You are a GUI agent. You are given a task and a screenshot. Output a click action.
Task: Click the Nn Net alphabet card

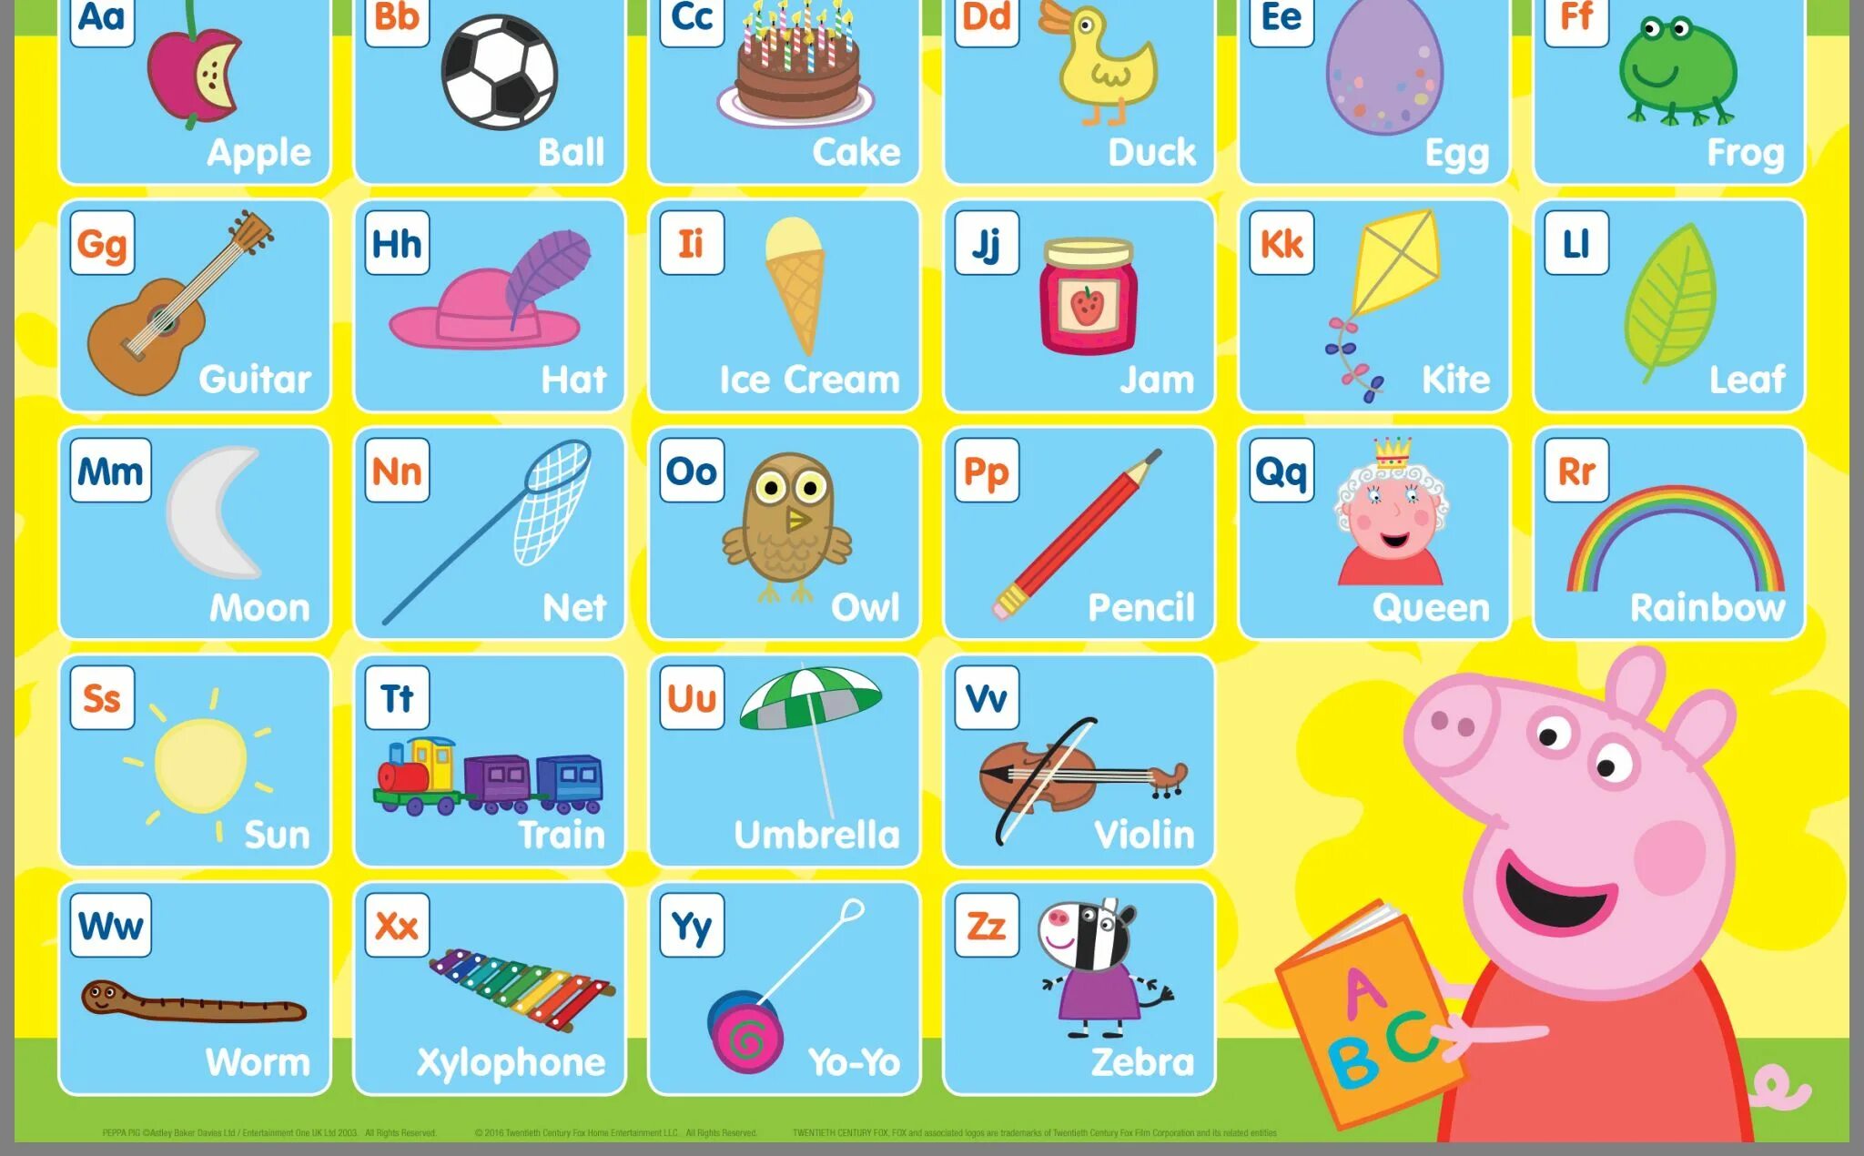(491, 532)
